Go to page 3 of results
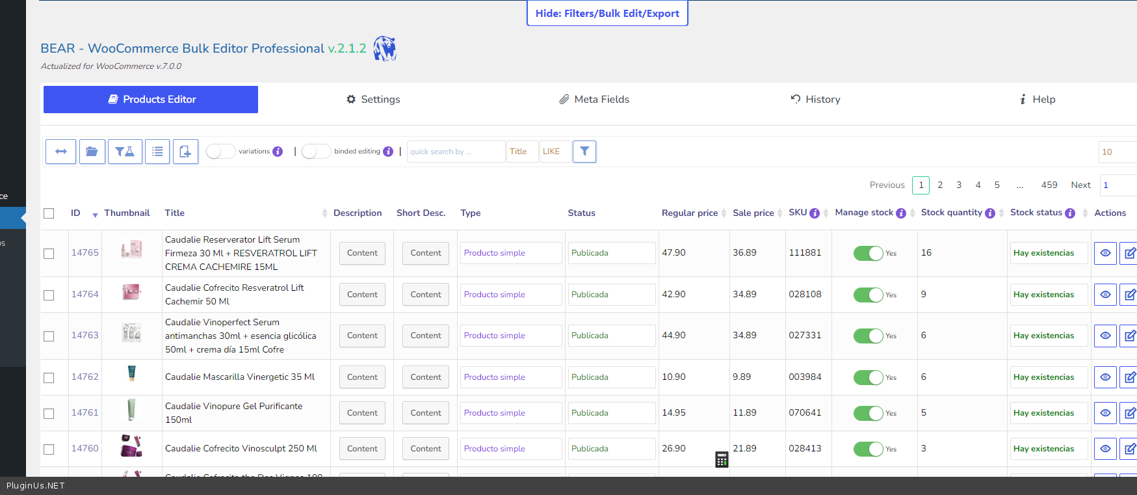 tap(959, 185)
